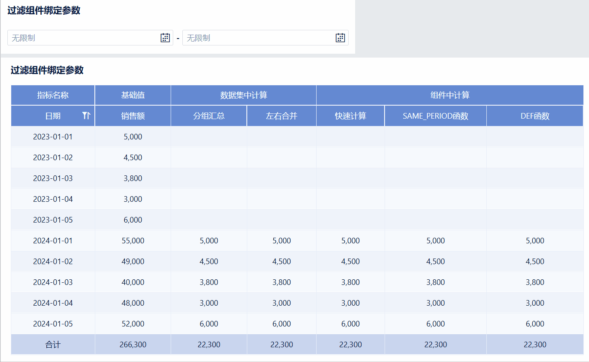Viewport: 589px width, 362px height.
Task: Click 销售额 value 3,800 for 2023-01-03
Action: click(133, 178)
